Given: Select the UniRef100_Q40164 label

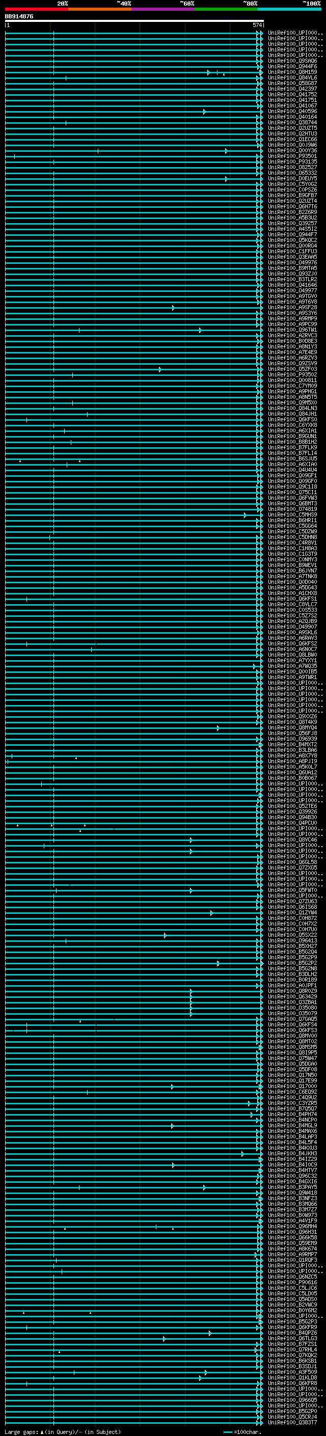Looking at the screenshot, I should (292, 117).
